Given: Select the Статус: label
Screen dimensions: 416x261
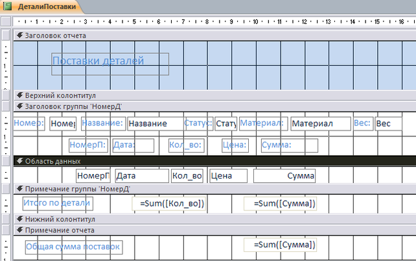Looking at the screenshot, I should point(199,123).
